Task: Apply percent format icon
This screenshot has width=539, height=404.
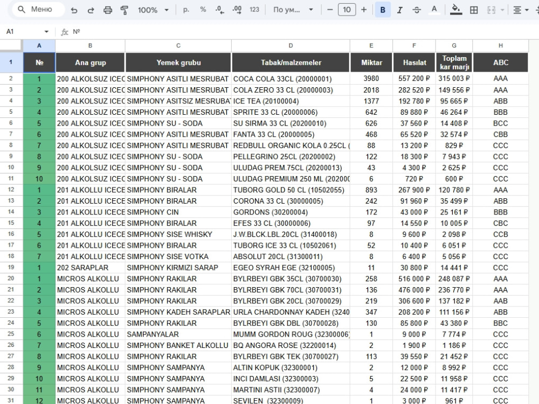Action: pos(203,10)
